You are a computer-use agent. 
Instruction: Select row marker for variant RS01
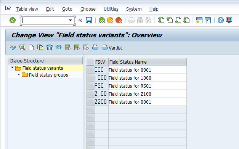click(90, 86)
